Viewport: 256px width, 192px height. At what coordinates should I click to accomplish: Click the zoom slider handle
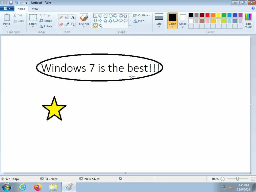238,179
